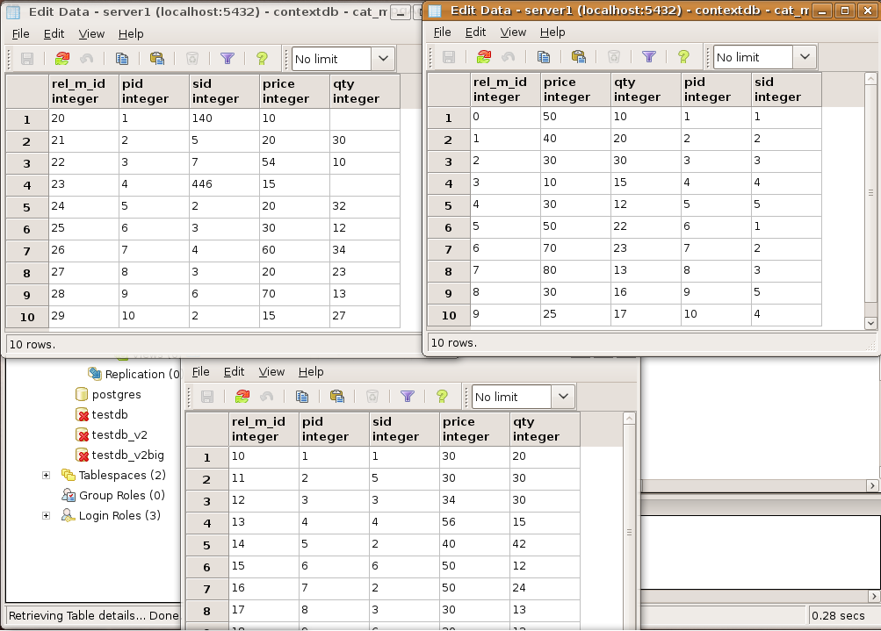The image size is (881, 631).
Task: Click scroll-up arrow in bottom window scrollbar
Action: click(x=629, y=419)
